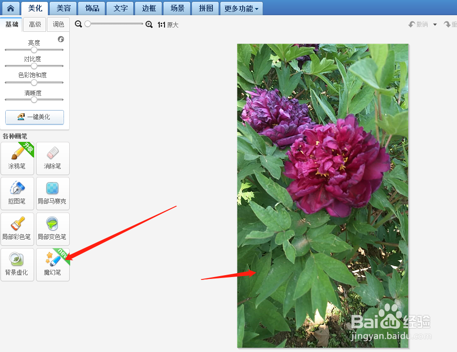The height and width of the screenshot is (352, 457).
Task: Select the 局部彩色笔 tool
Action: 17,229
